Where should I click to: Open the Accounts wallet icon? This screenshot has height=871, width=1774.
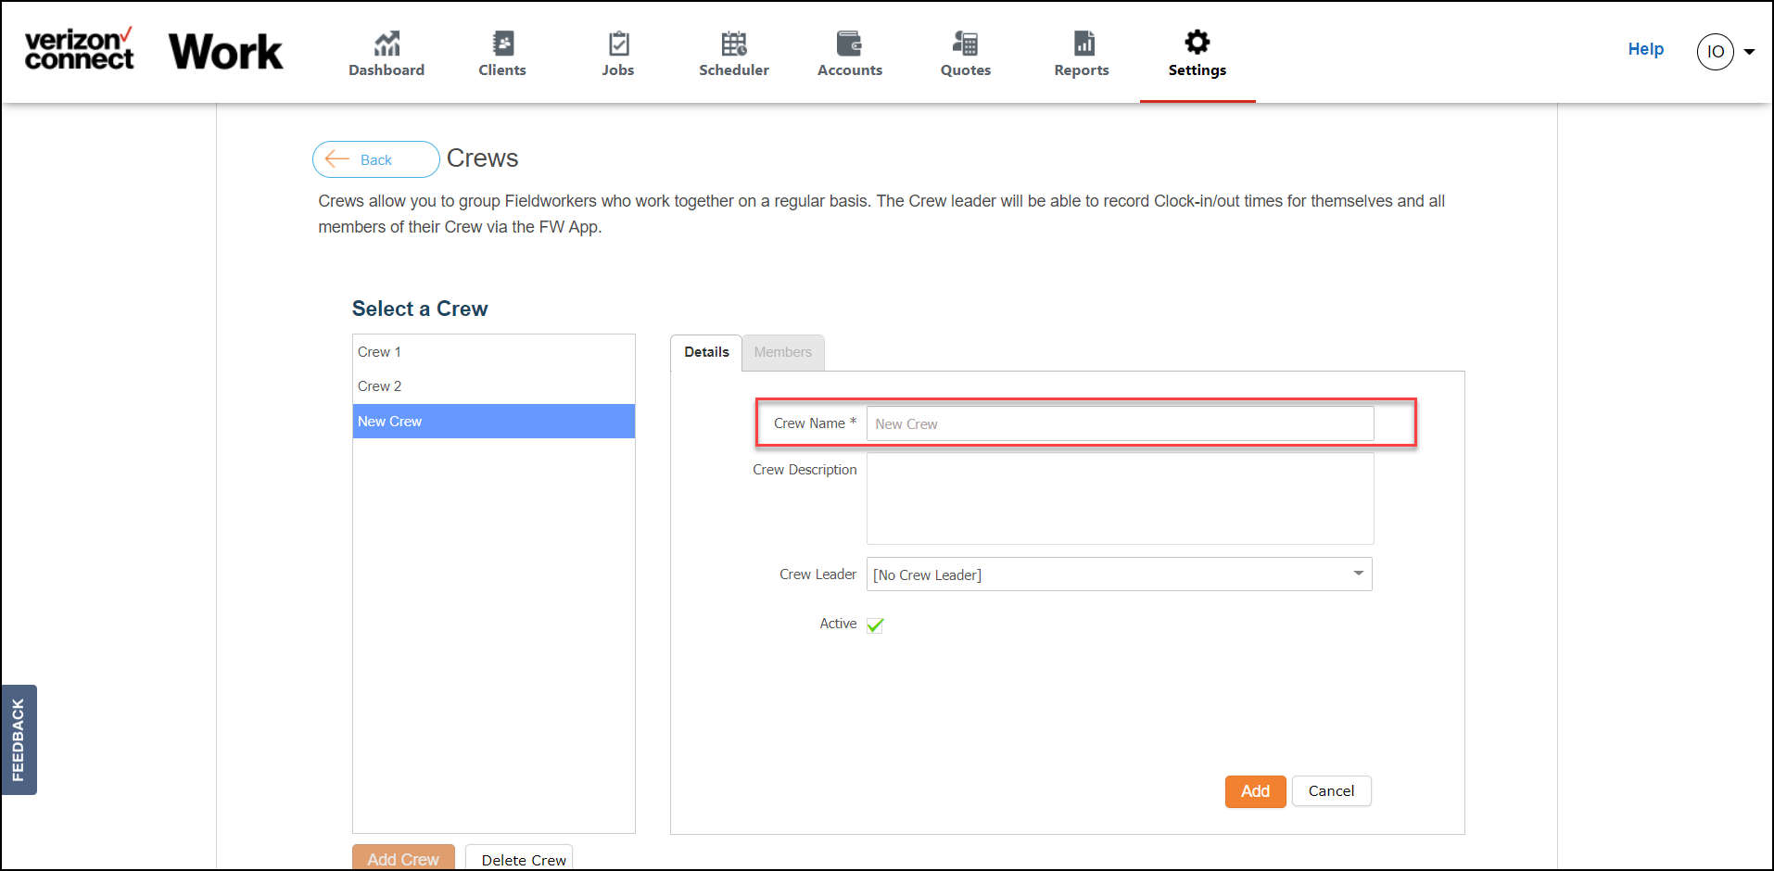[x=849, y=44]
